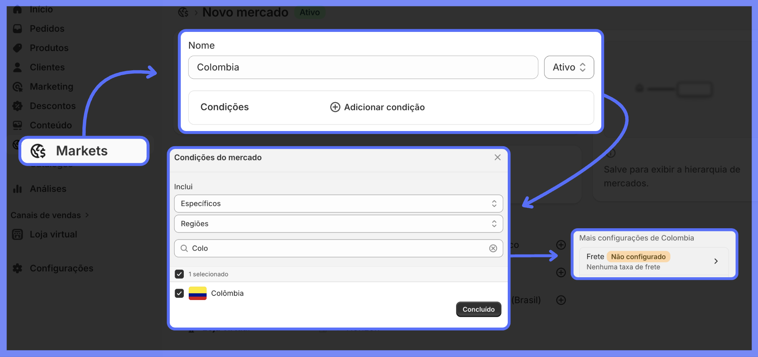The image size is (758, 357).
Task: Click the Colômbia flag thumbnail
Action: coord(197,293)
